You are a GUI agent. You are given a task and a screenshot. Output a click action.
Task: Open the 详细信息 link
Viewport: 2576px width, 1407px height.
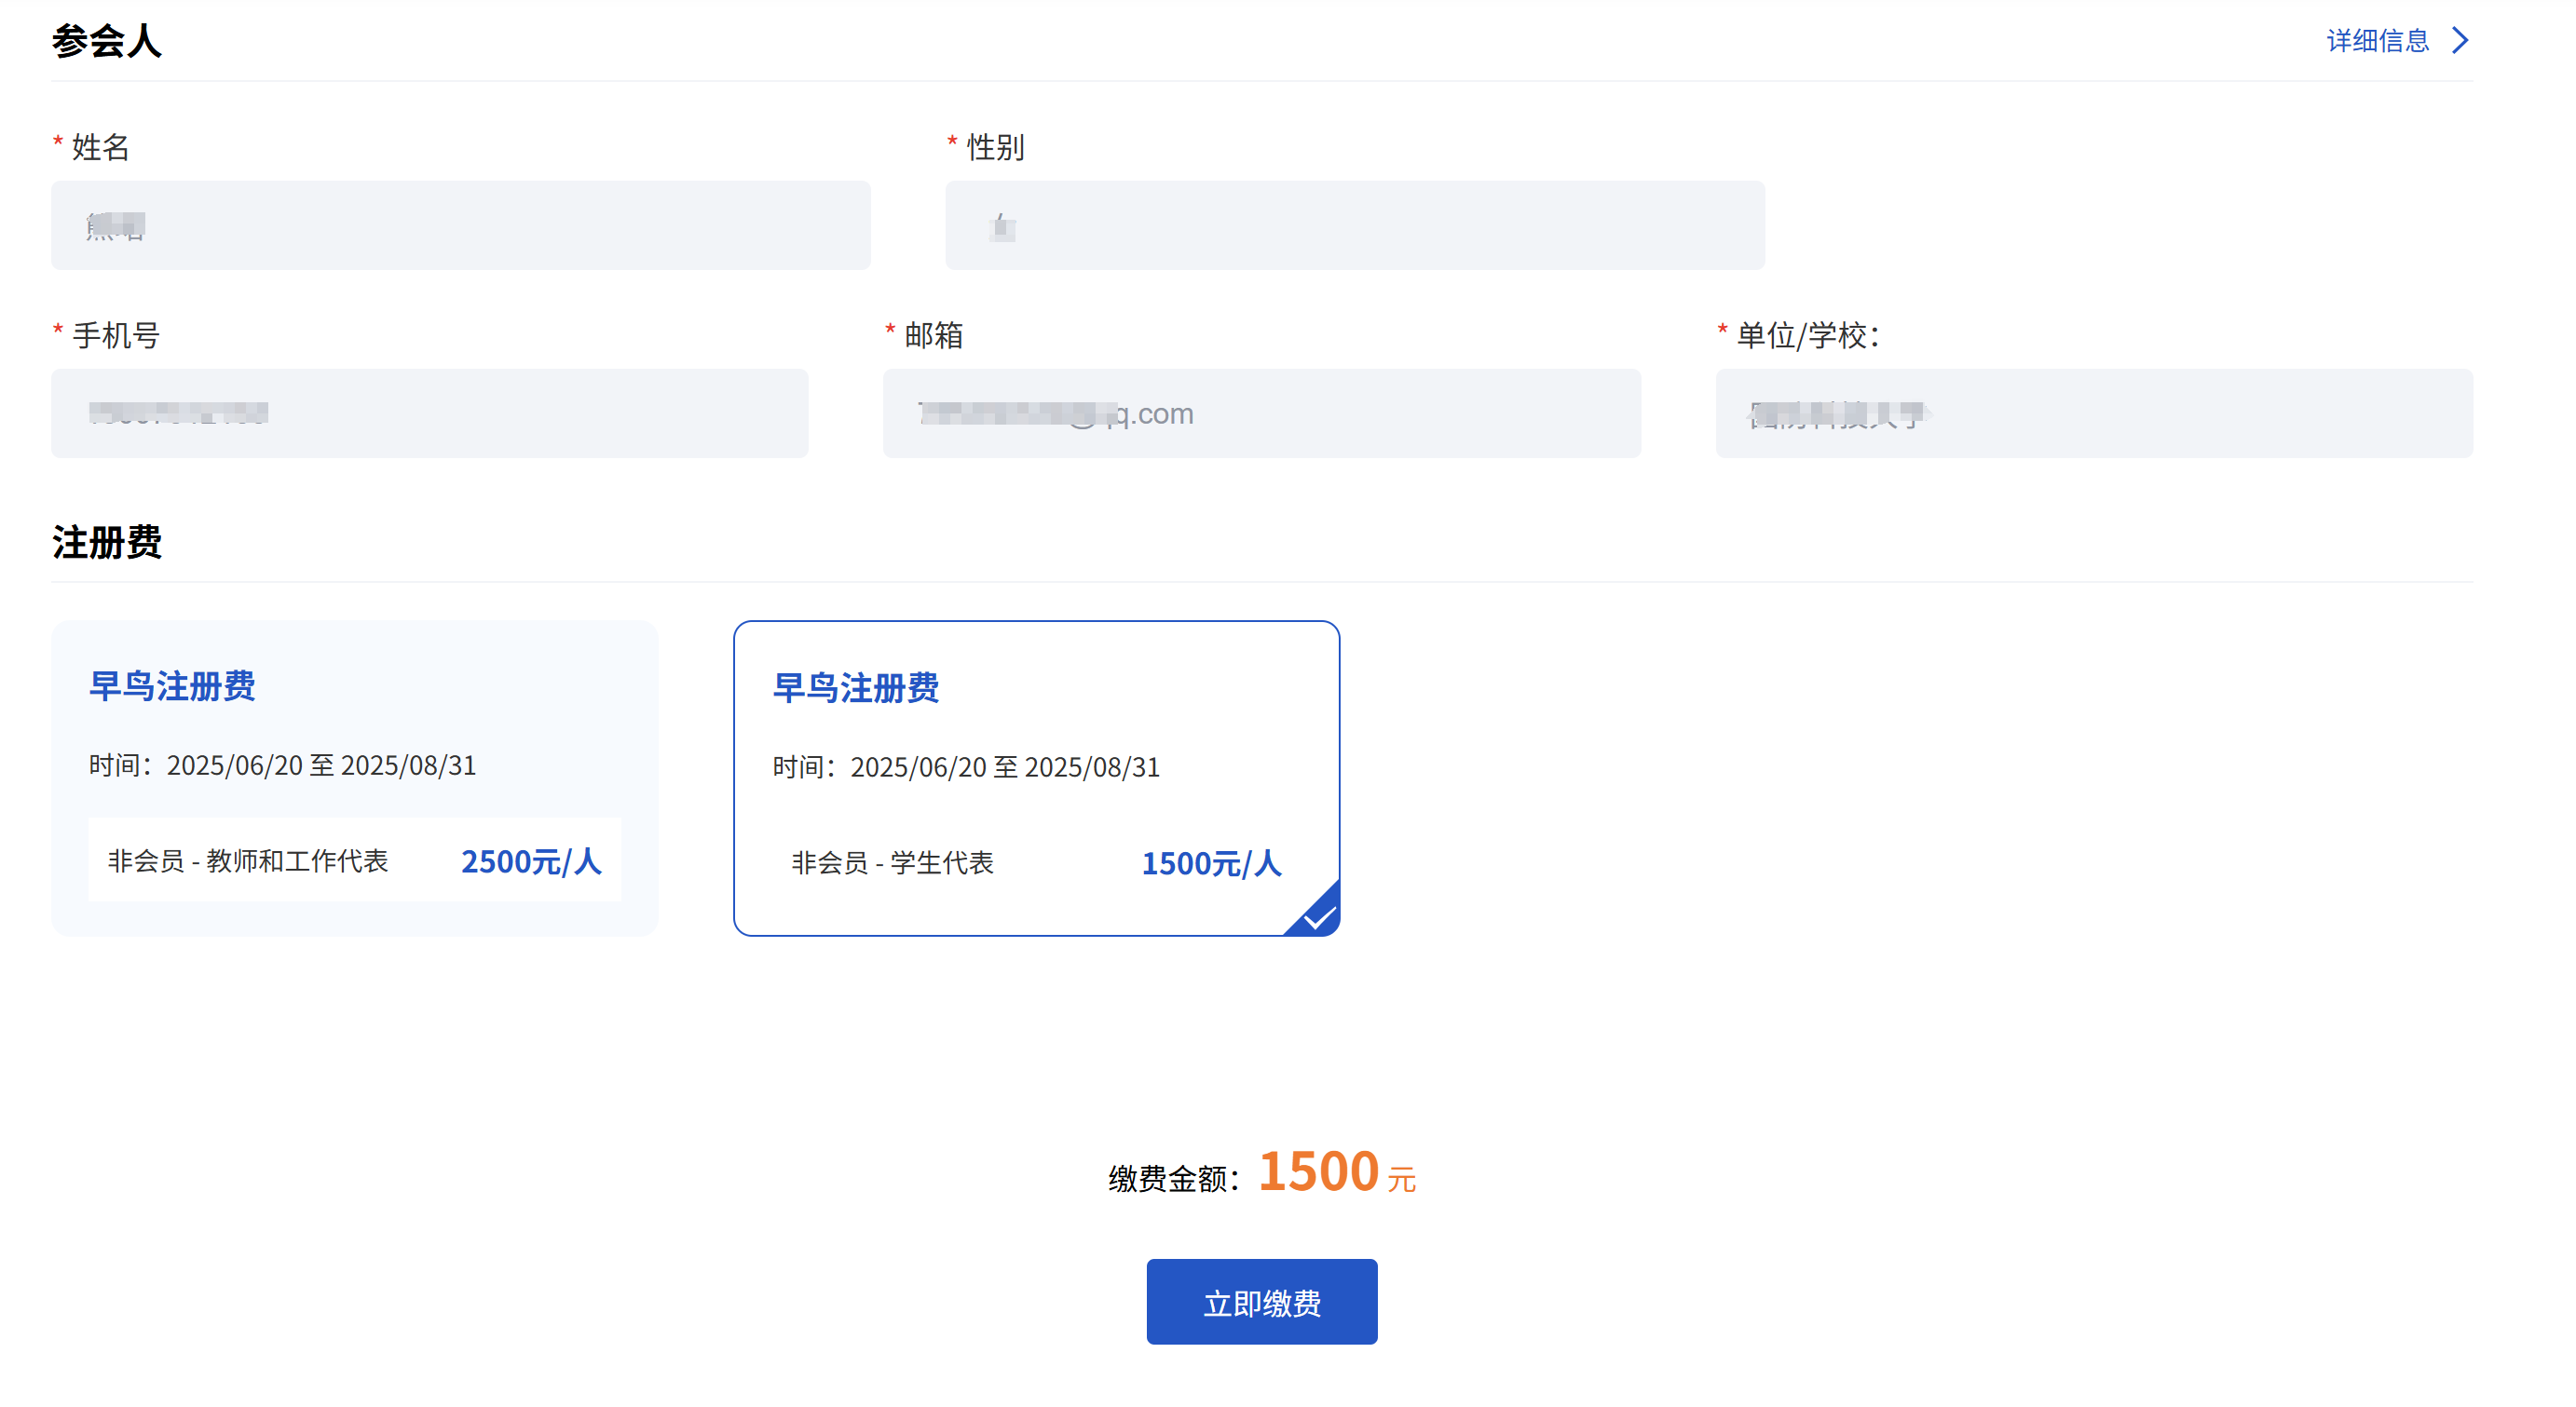tap(2377, 40)
